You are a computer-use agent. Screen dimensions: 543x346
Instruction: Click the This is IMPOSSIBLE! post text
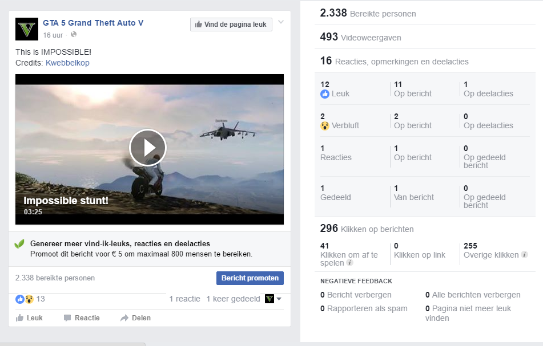[53, 52]
